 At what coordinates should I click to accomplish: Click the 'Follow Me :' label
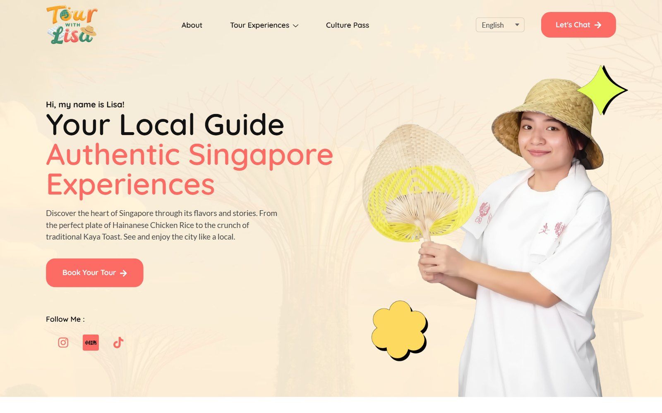pyautogui.click(x=65, y=319)
